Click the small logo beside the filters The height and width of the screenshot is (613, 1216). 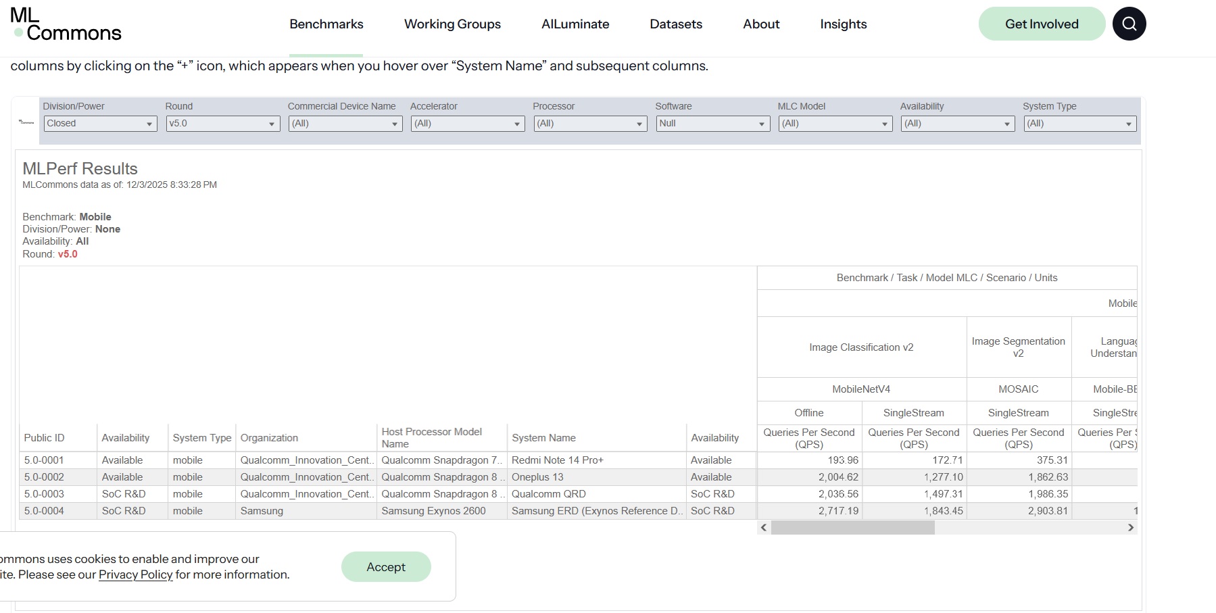pos(26,122)
